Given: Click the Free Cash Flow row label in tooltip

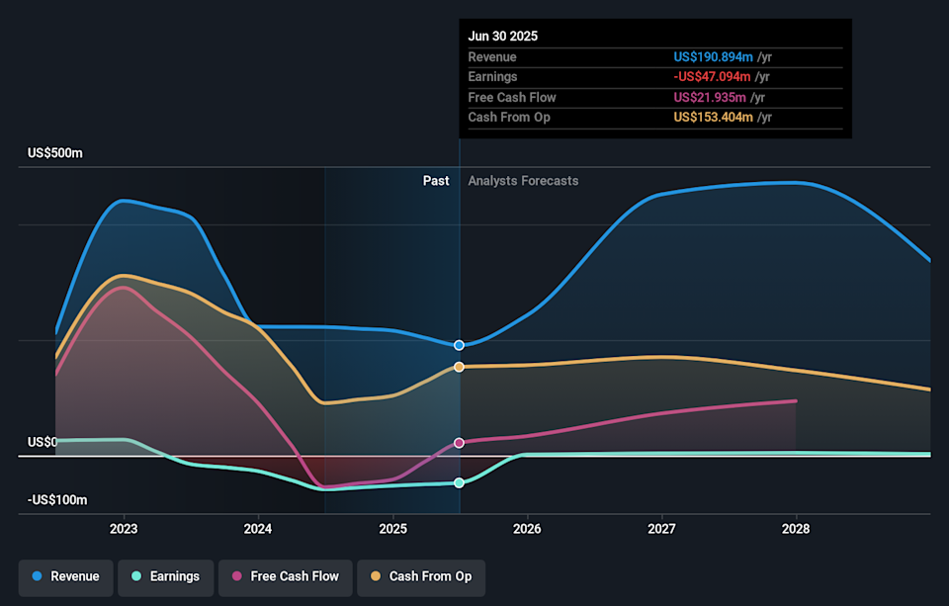Looking at the screenshot, I should 512,98.
